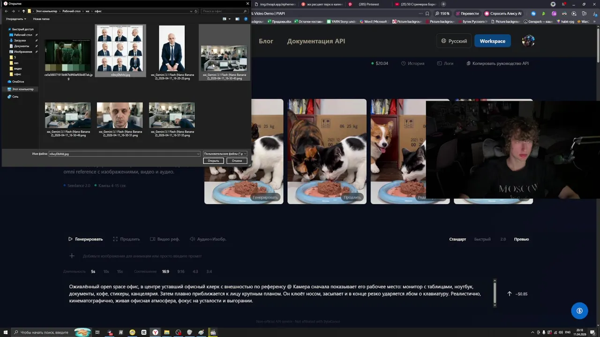Screen dimensions: 600x337
Task: Select the n9wyDbMd.jpg thumbnail
Action: click(120, 51)
